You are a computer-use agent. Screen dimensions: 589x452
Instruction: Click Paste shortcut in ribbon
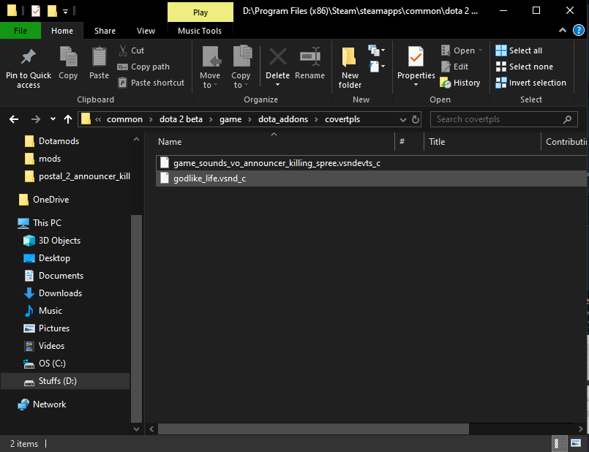click(x=151, y=83)
